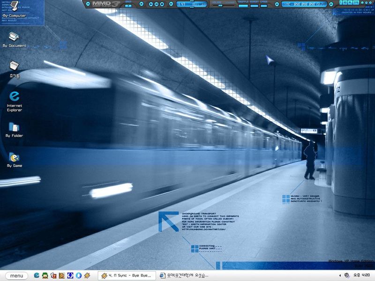Screen dimensions: 375x281
Task: Click the system tray notification icon
Action: [x=346, y=276]
